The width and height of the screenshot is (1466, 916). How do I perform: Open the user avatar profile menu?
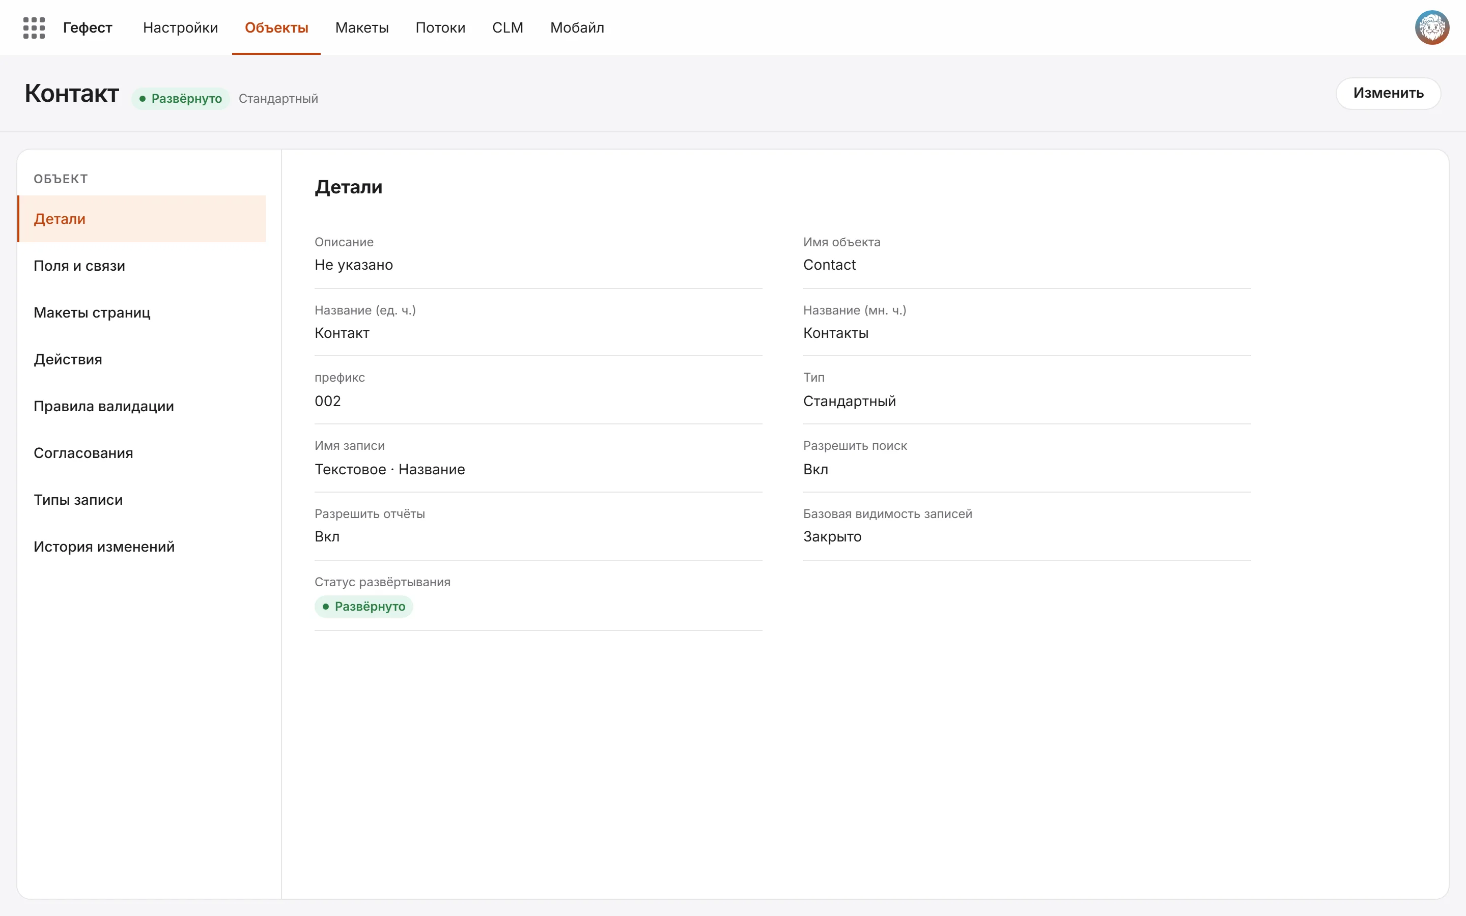[x=1431, y=28]
